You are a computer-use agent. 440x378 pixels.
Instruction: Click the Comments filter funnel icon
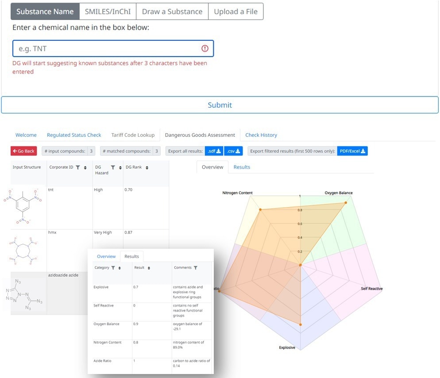[195, 267]
